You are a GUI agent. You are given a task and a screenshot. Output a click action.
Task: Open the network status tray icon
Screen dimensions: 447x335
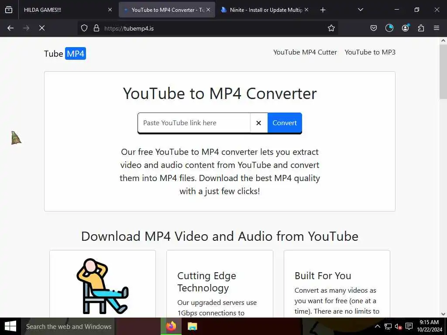388,326
